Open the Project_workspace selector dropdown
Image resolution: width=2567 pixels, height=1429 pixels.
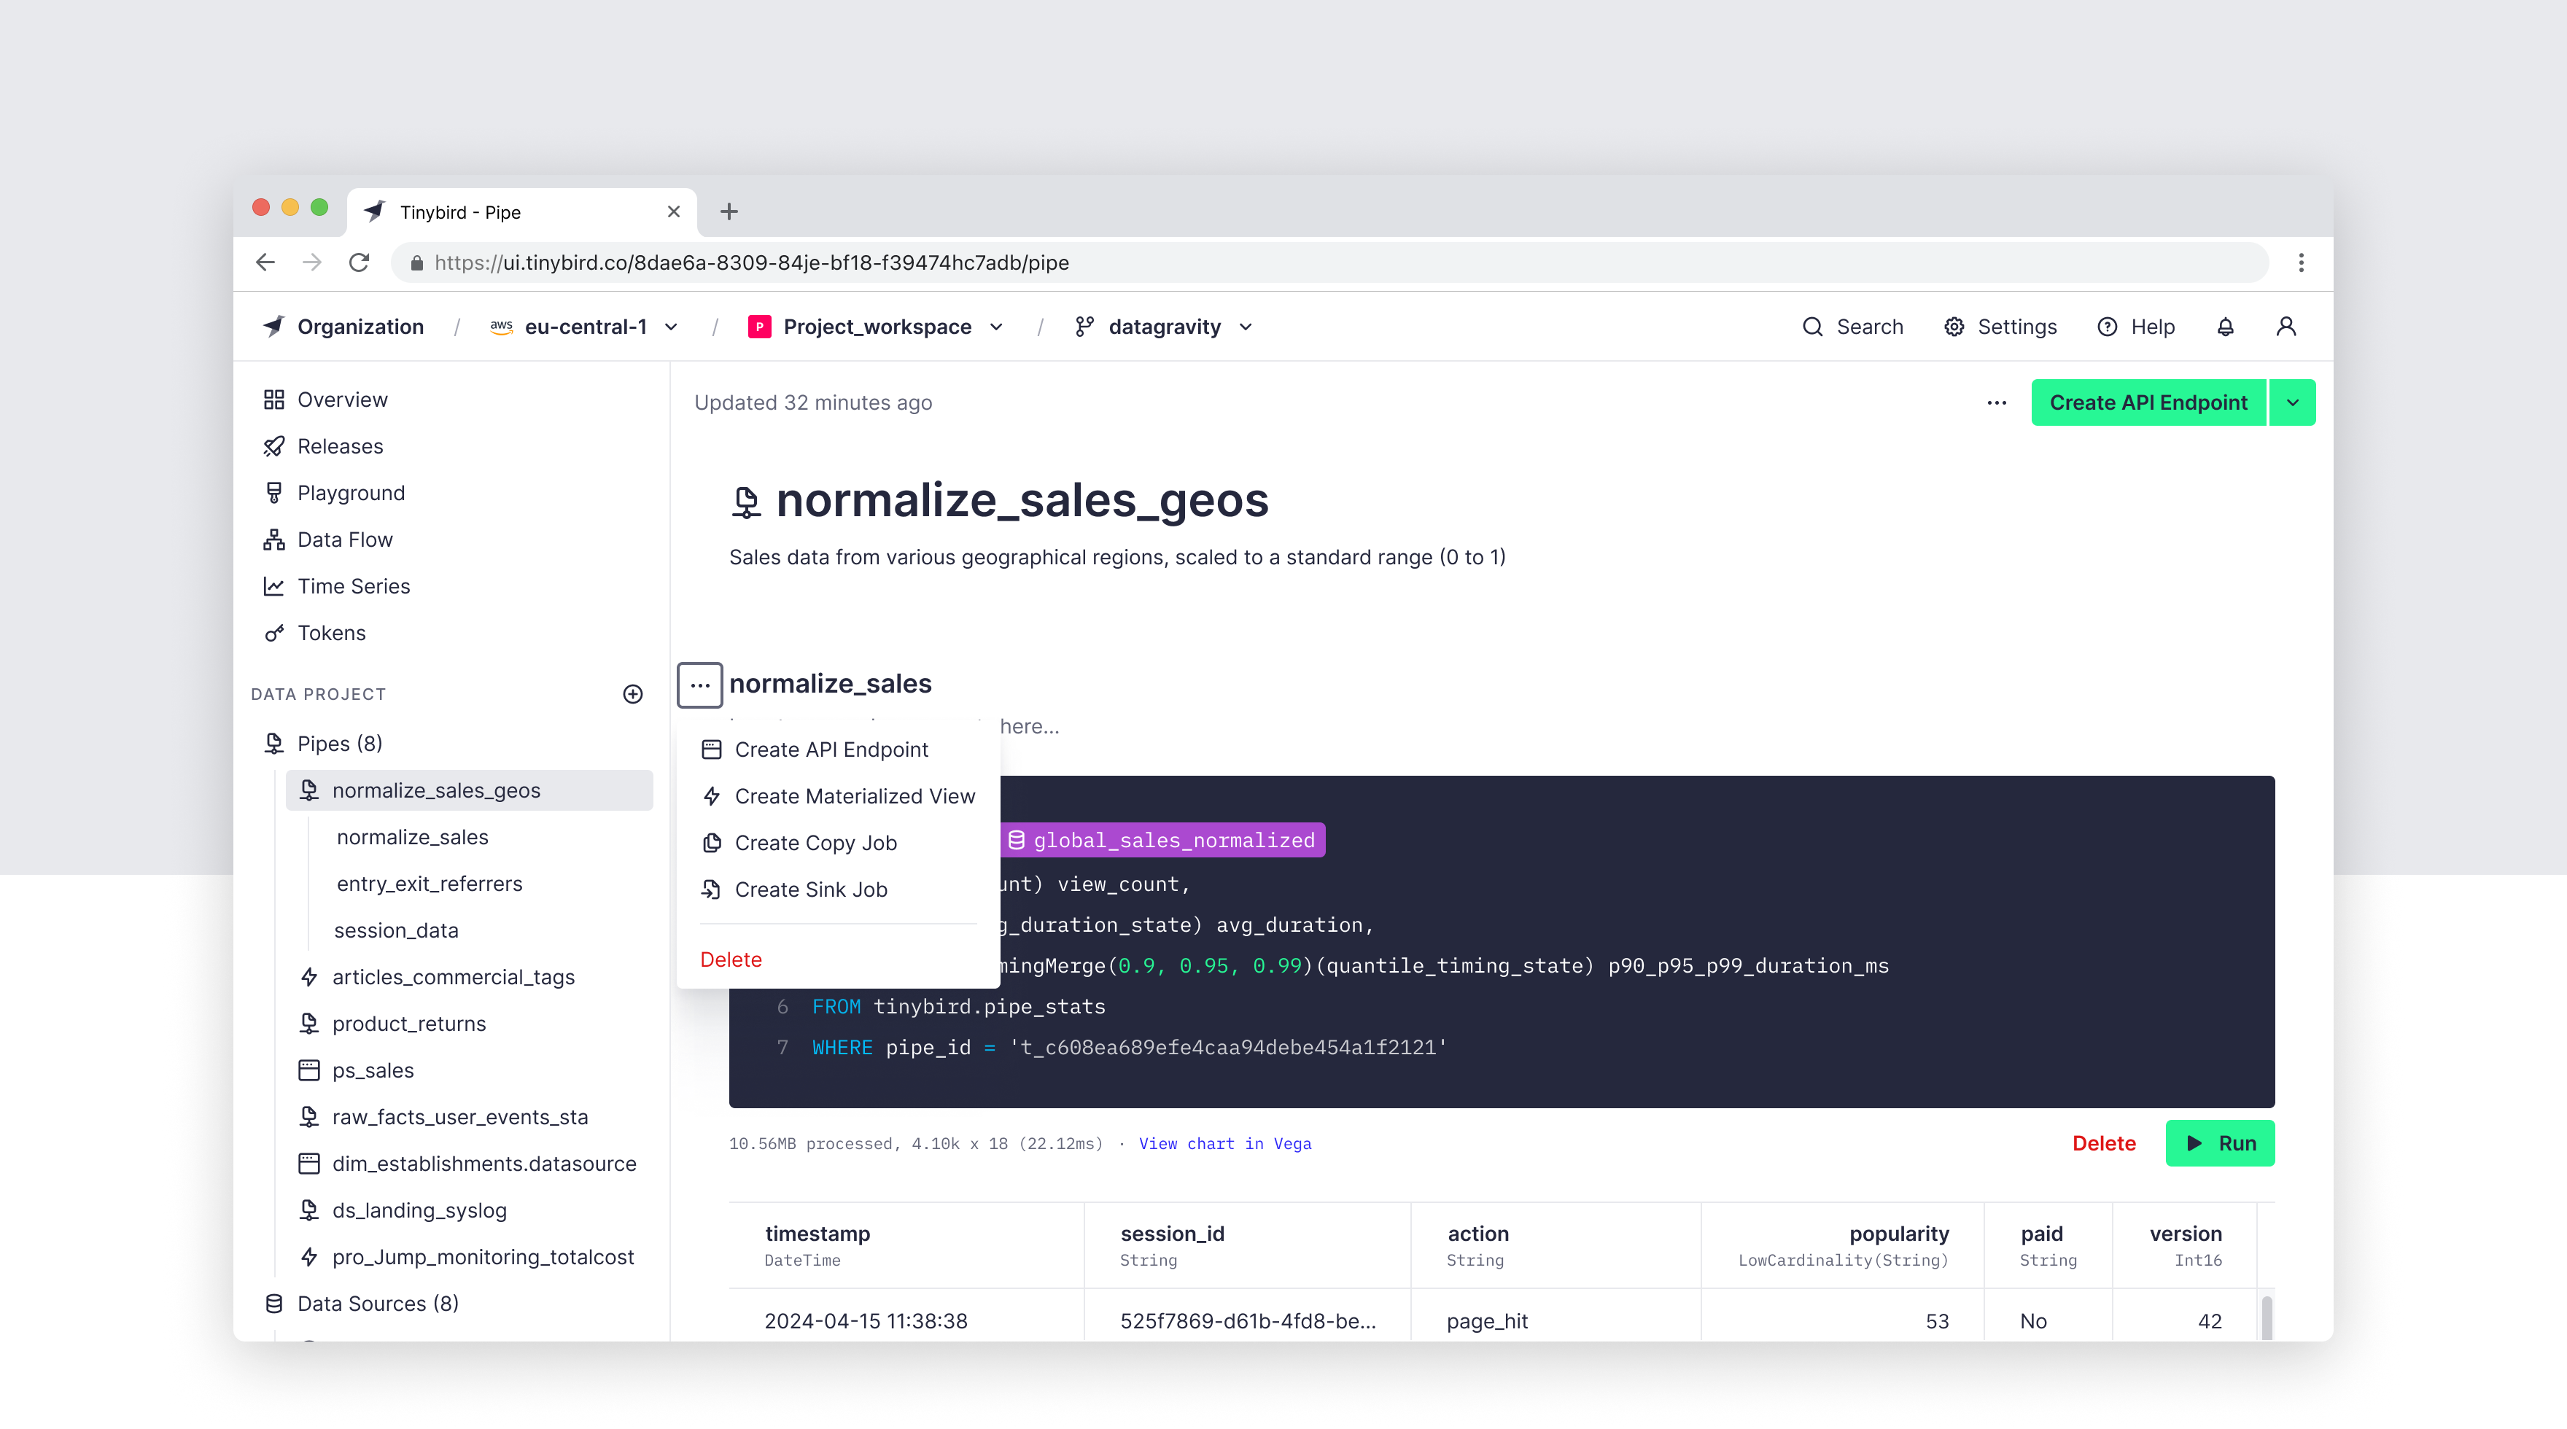(996, 327)
